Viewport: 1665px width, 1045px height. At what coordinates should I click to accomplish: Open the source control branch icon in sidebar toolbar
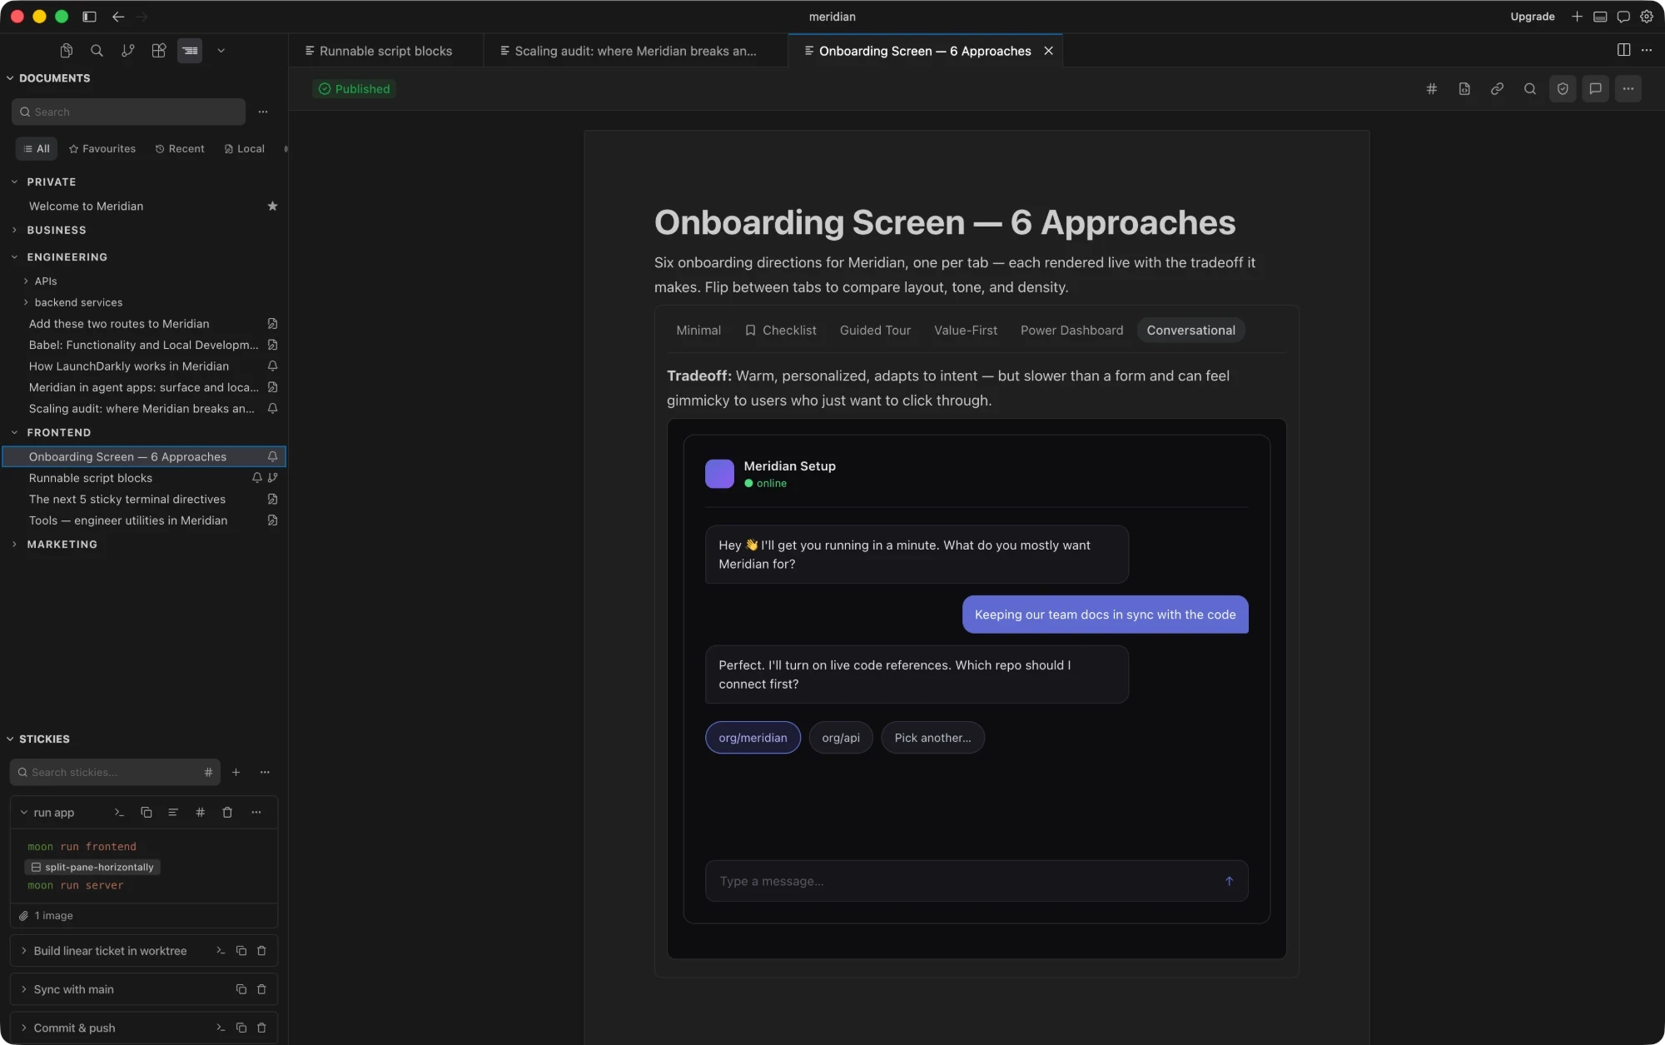[127, 51]
